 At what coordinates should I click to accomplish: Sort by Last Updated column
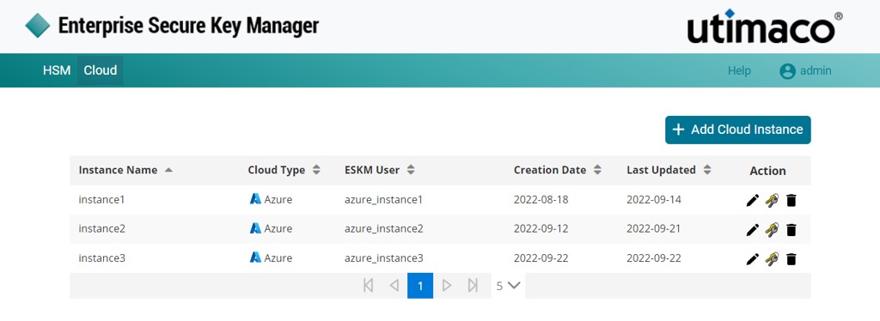tap(669, 170)
